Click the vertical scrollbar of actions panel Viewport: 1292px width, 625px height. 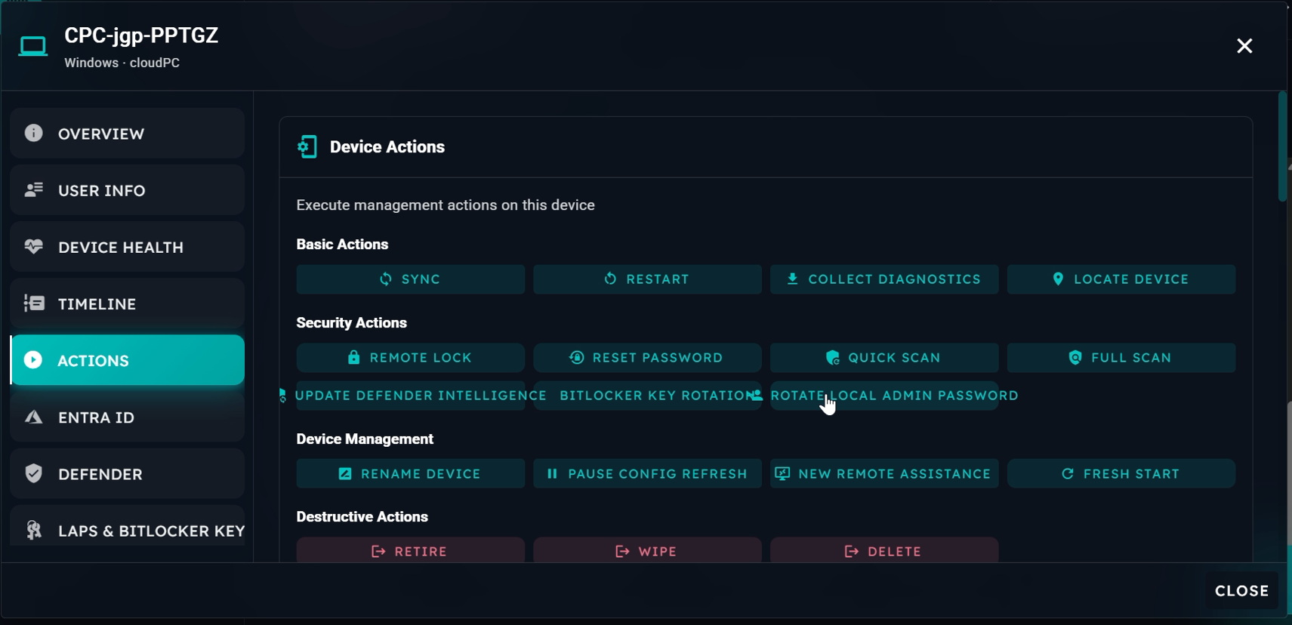click(1281, 147)
